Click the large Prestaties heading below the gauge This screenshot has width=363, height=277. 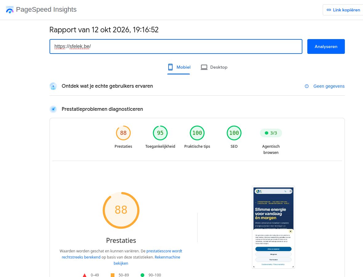(x=121, y=240)
